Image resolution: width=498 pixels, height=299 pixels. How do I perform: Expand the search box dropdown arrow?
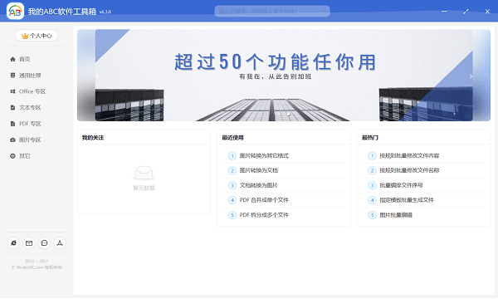point(324,11)
